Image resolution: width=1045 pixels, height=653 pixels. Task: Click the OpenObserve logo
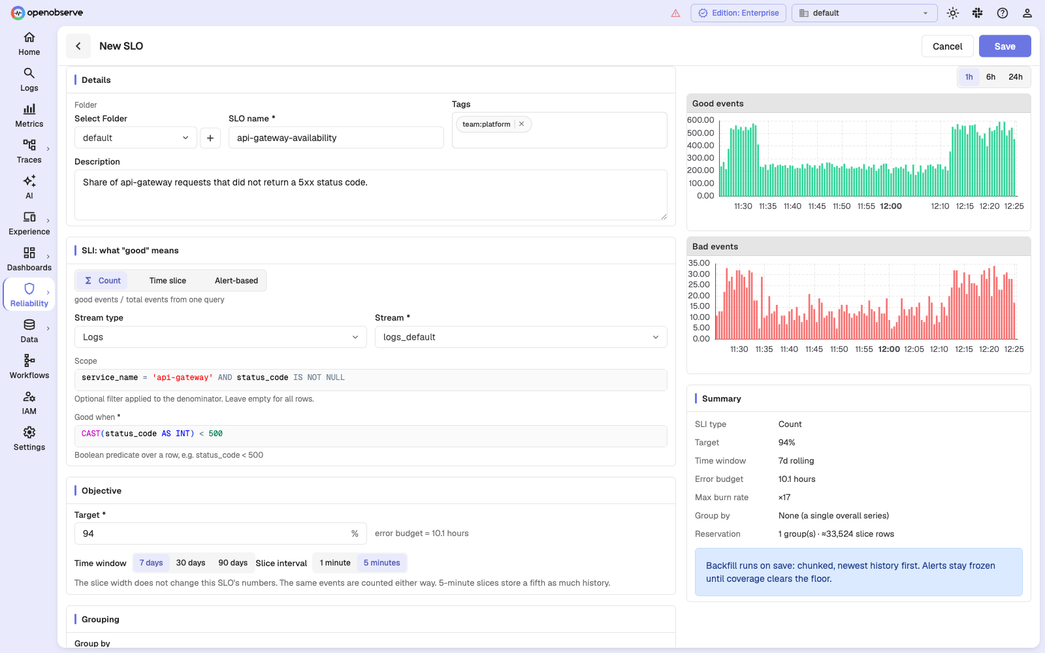(x=47, y=12)
